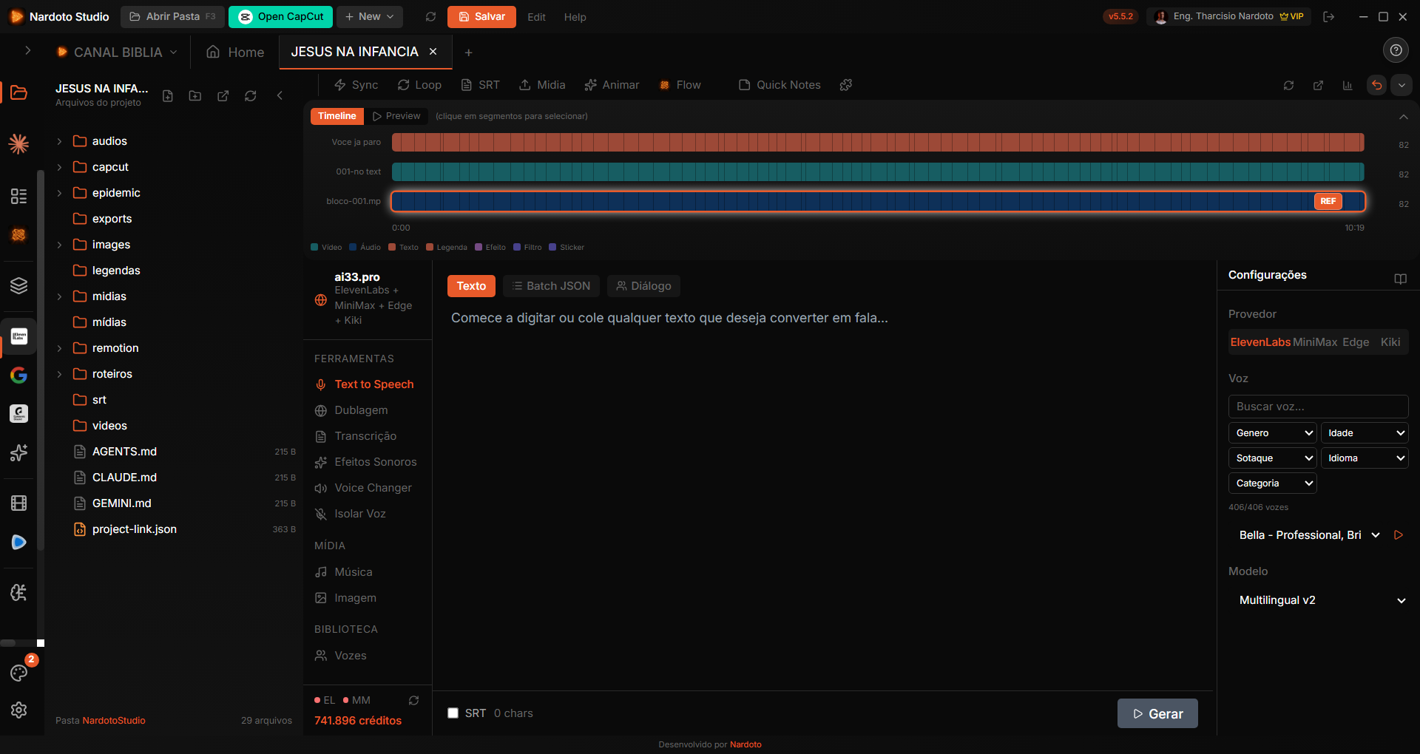Click the Gerar button
The image size is (1420, 754).
click(x=1157, y=713)
